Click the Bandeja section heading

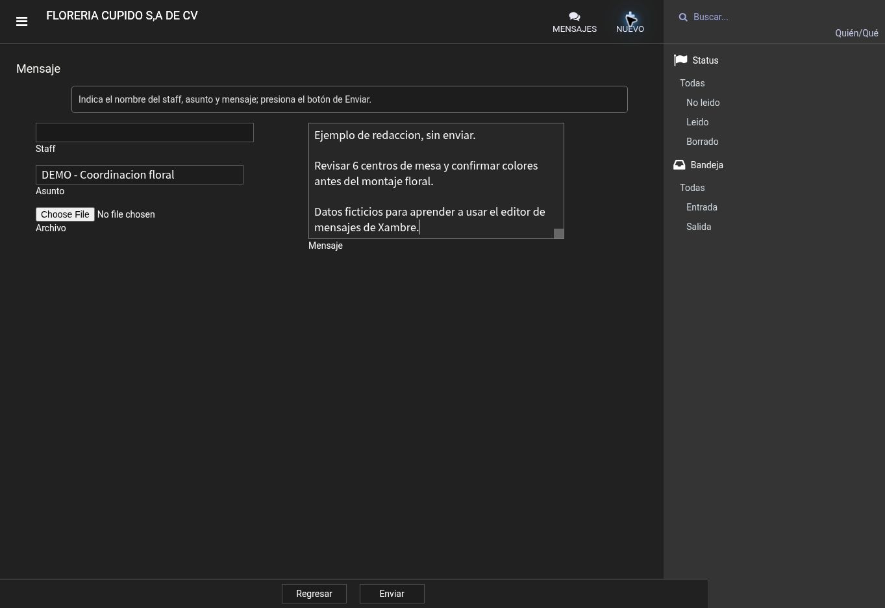(x=706, y=165)
